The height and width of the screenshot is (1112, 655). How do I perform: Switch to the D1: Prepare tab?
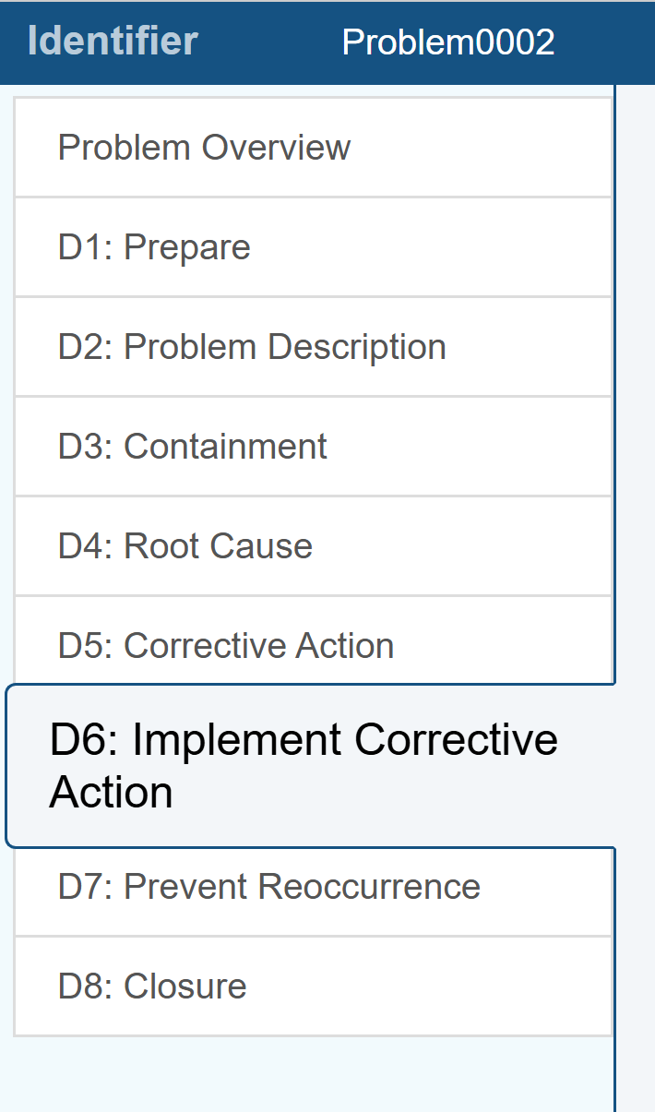coord(154,247)
